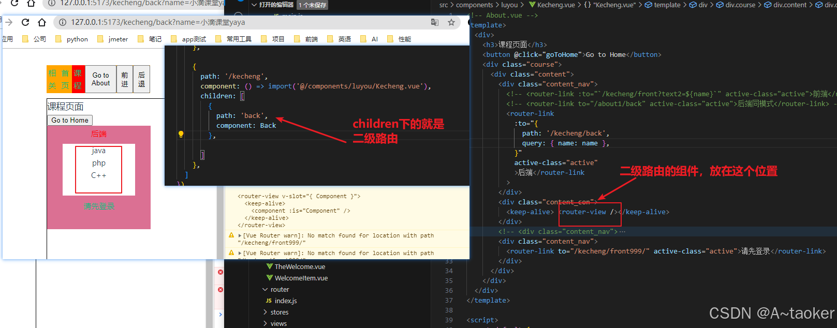The width and height of the screenshot is (837, 328).
Task: Click the 前进 button
Action: [125, 79]
